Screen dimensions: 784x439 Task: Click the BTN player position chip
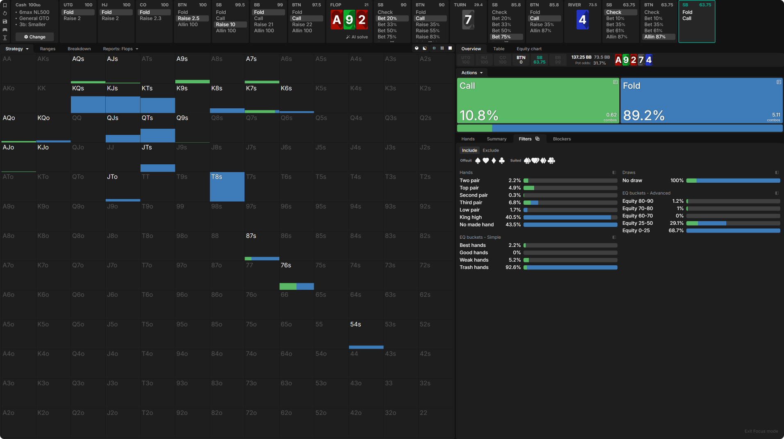pos(521,60)
